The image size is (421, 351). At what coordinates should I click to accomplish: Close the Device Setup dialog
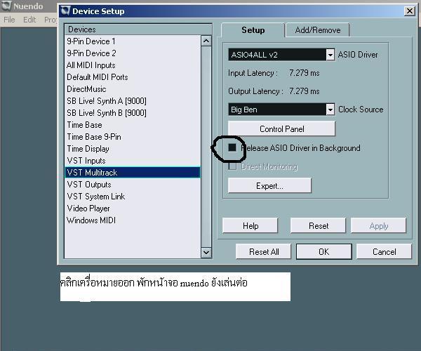point(410,11)
